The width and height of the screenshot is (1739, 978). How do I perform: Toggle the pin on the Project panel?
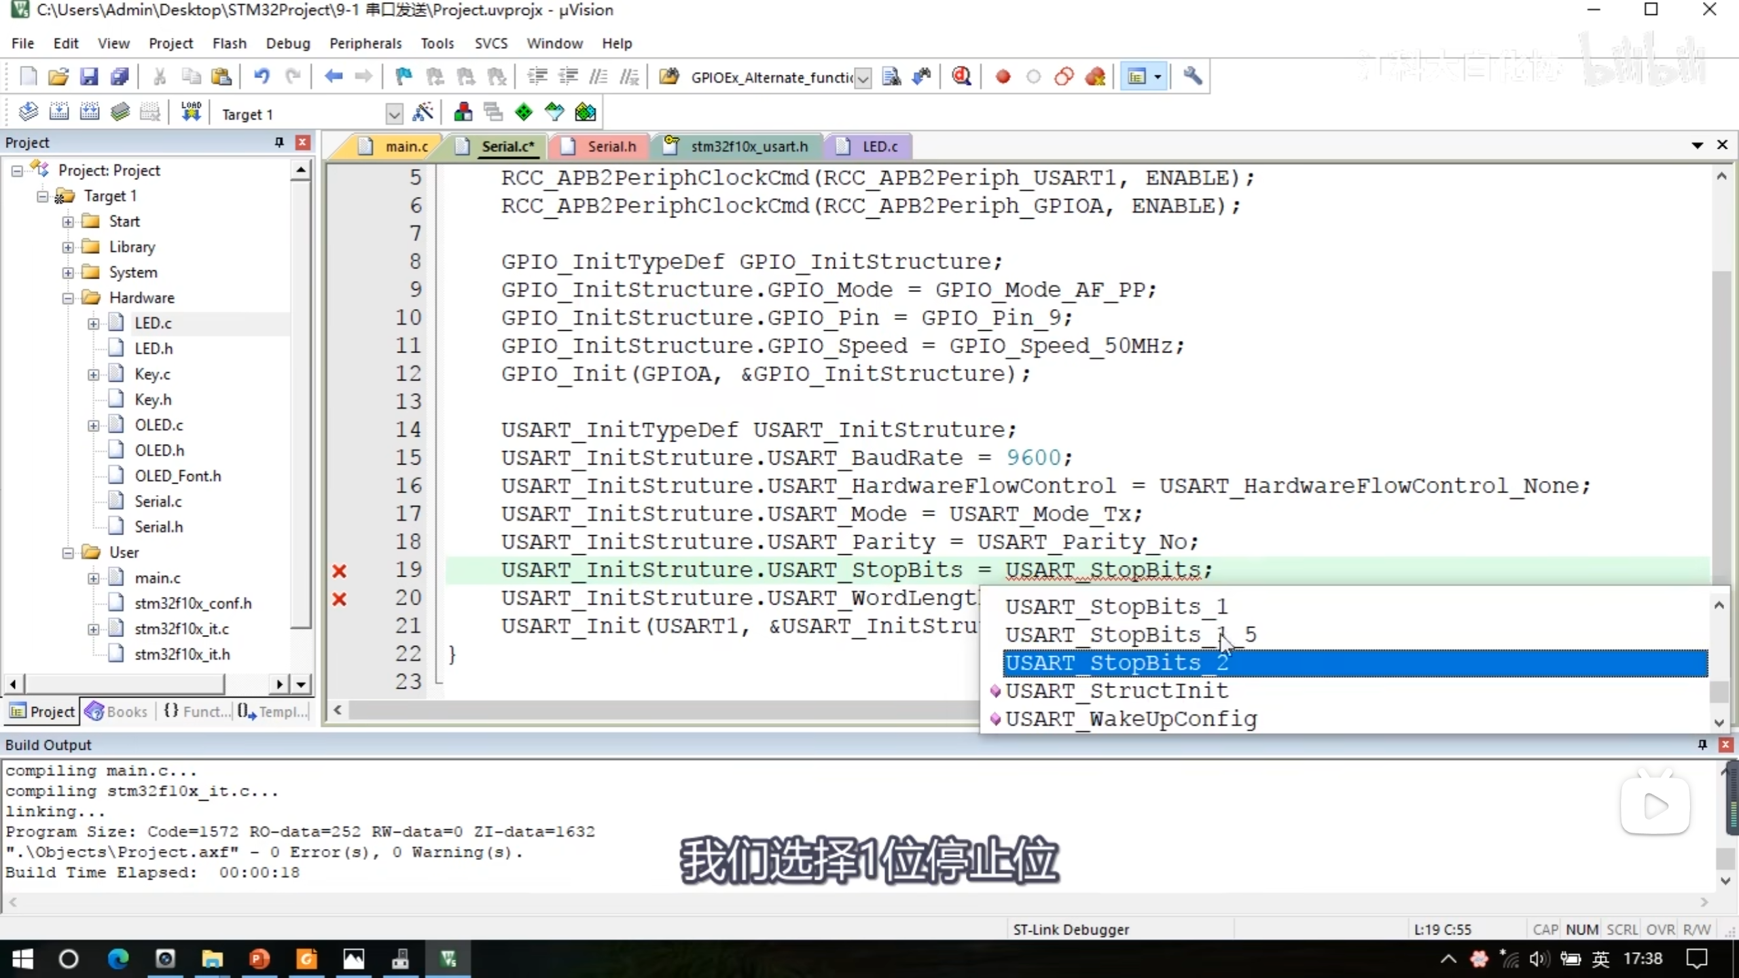279,142
